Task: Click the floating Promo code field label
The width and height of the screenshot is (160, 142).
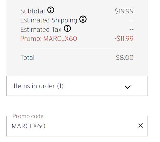Action: [x=28, y=116]
